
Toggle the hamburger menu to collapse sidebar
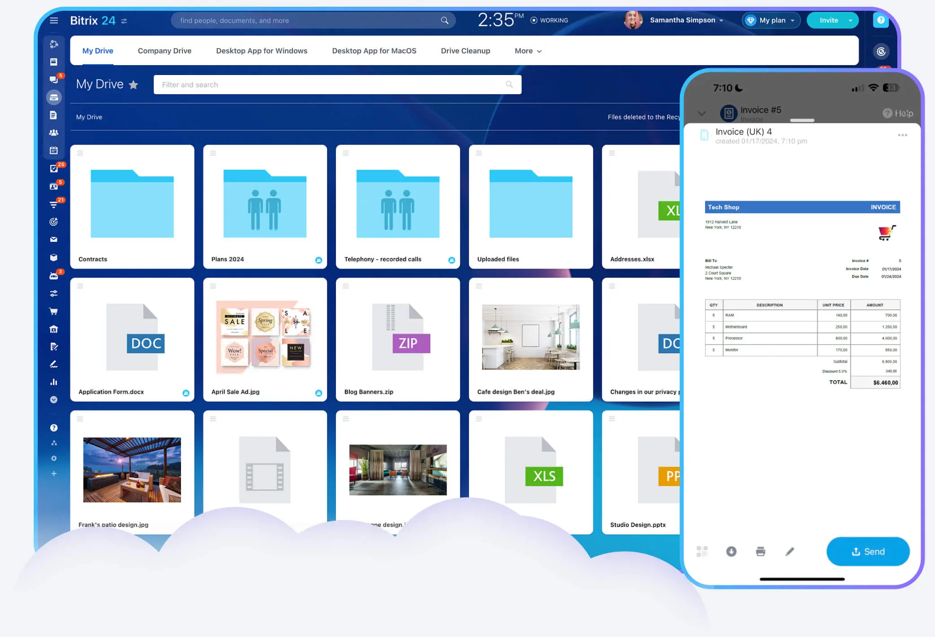(54, 20)
